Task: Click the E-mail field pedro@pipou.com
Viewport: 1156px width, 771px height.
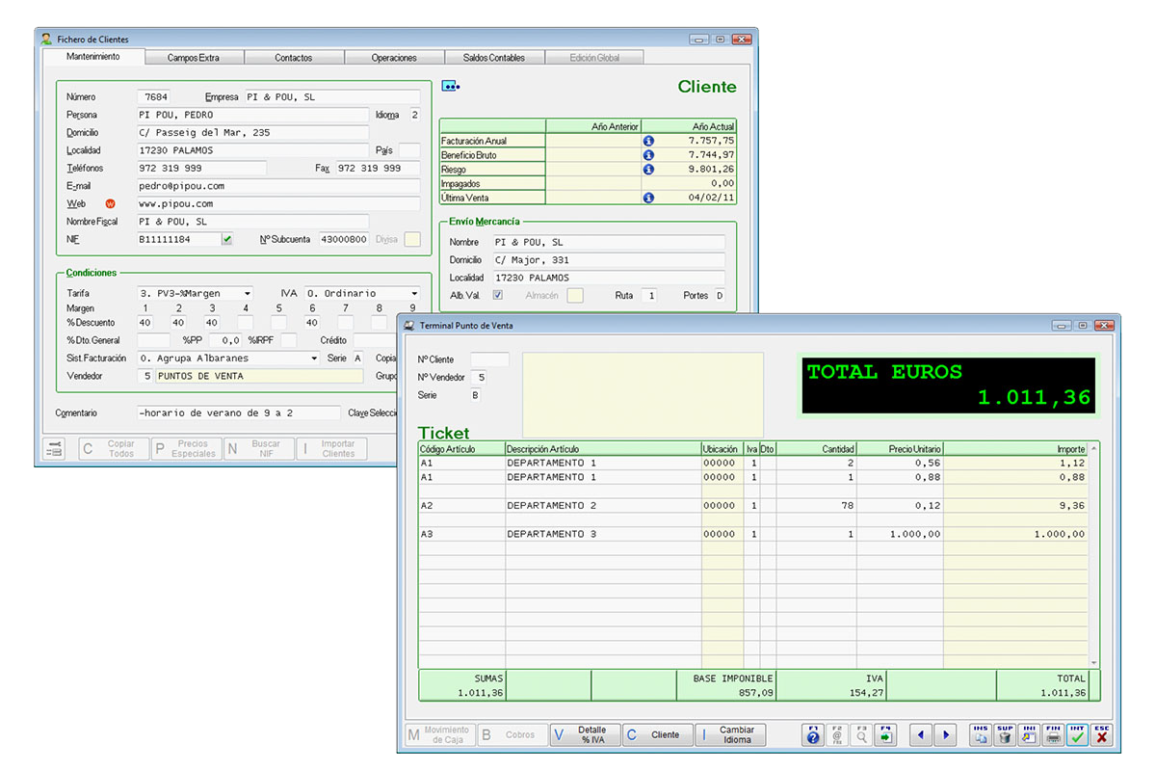Action: pos(278,186)
